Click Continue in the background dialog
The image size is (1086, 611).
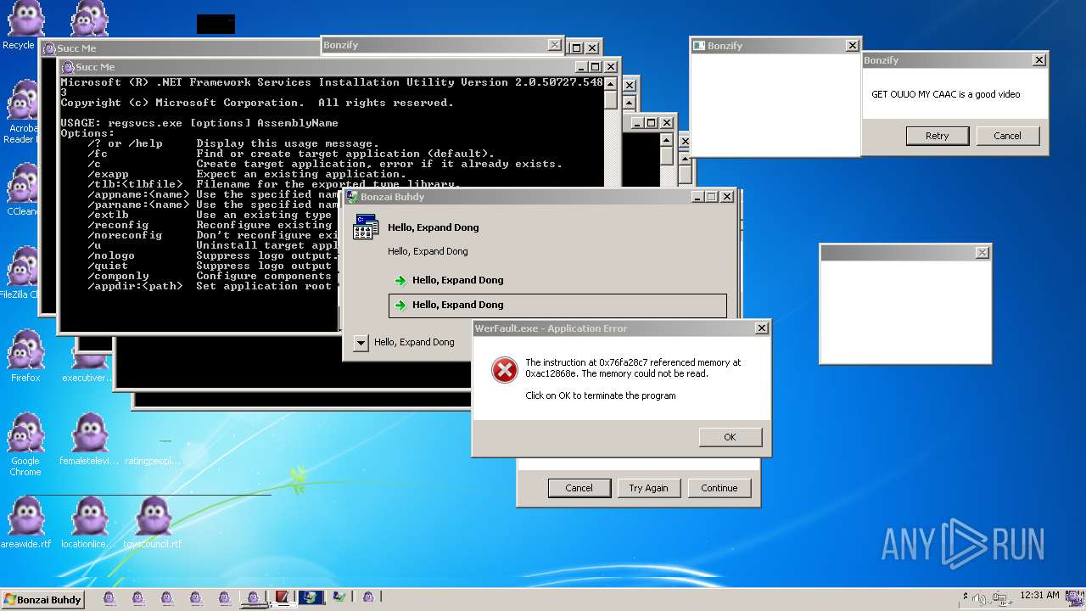pos(719,488)
